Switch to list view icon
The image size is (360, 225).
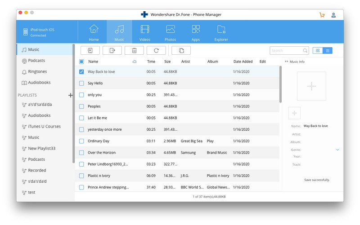[328, 50]
